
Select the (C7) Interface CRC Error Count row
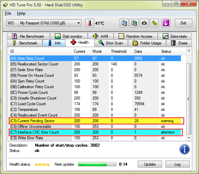(95, 132)
